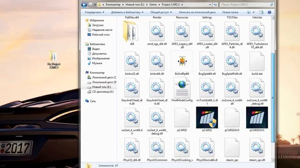Toggle the preview pane button
The width and height of the screenshot is (300, 168).
point(262,12)
